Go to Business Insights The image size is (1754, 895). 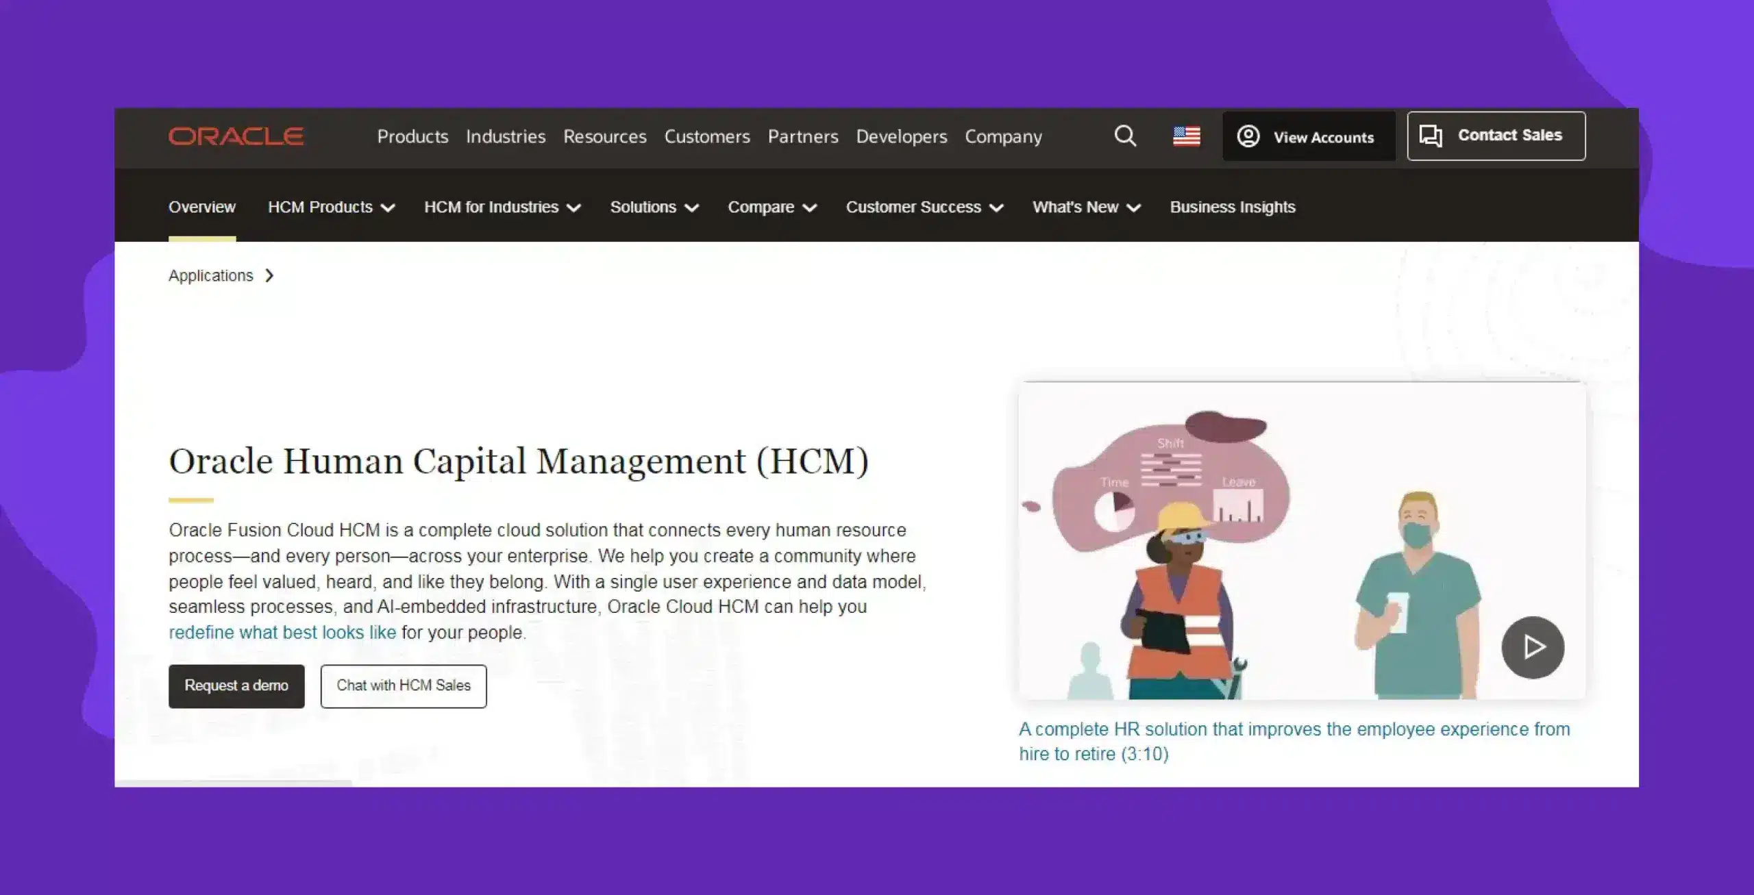pos(1233,207)
